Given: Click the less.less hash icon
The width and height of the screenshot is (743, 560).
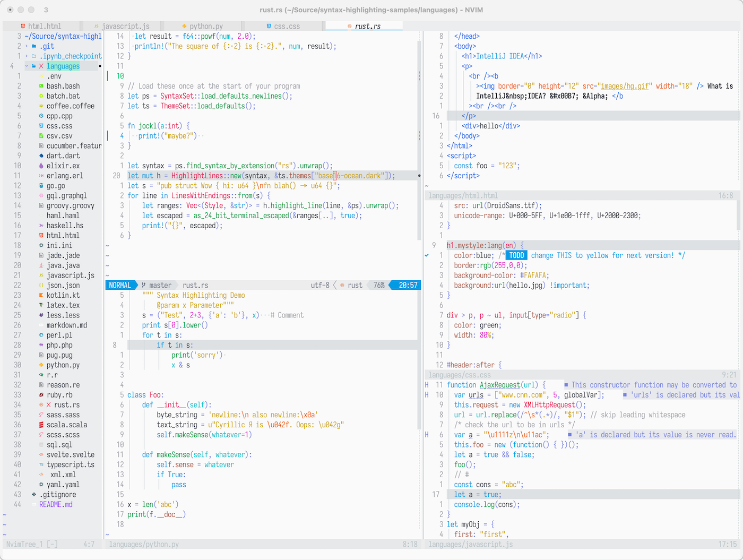Looking at the screenshot, I should coord(41,315).
